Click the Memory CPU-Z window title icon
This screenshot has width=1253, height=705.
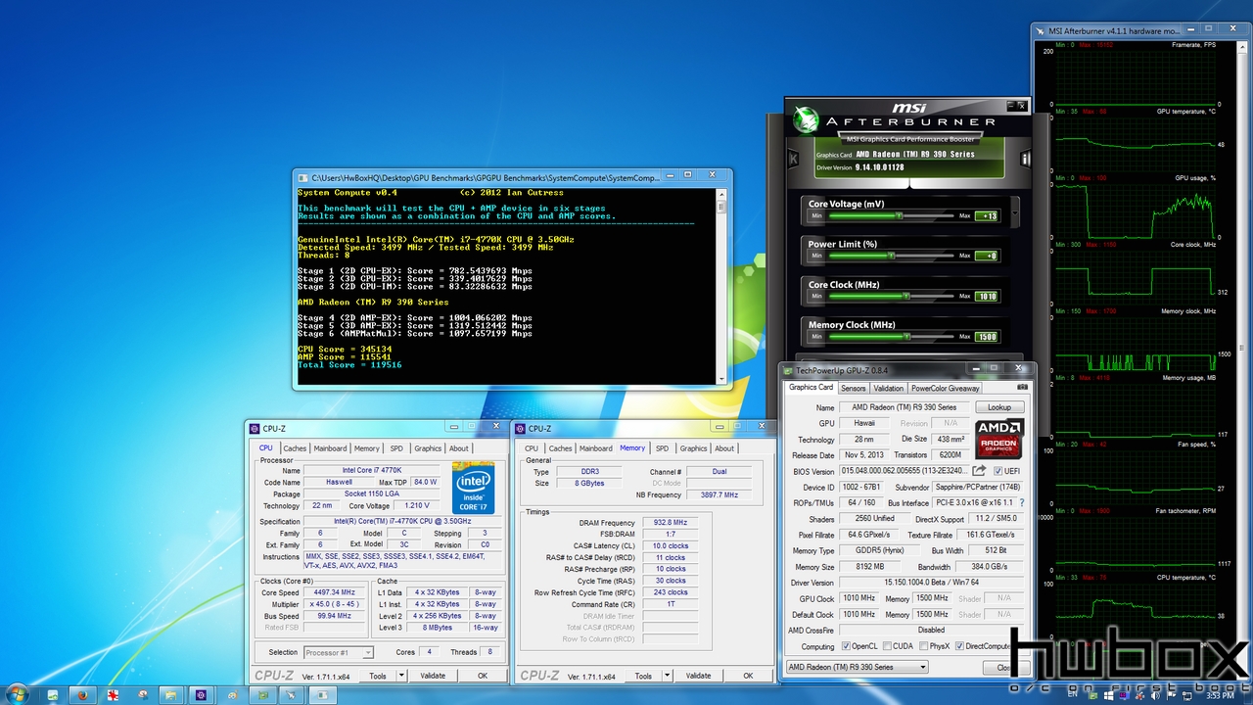[x=520, y=428]
